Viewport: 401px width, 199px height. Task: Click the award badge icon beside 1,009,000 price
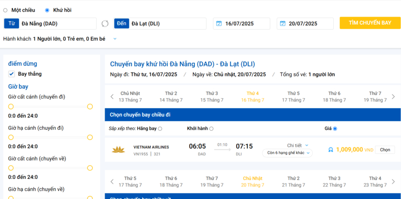(x=331, y=150)
